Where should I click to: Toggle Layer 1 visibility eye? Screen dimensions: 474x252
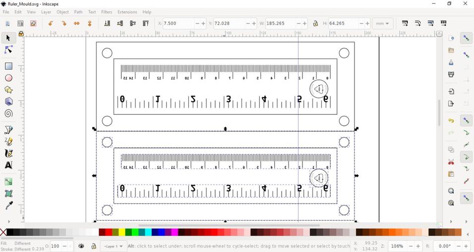pyautogui.click(x=81, y=246)
